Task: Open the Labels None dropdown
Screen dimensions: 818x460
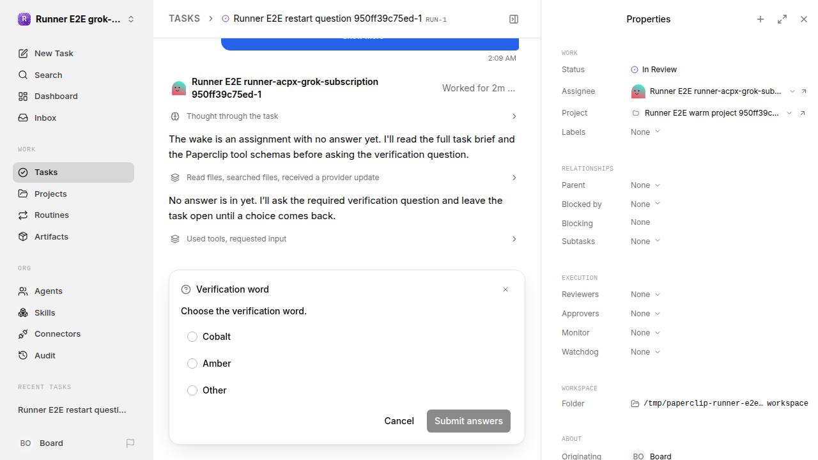Action: (x=645, y=132)
